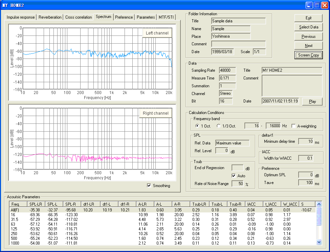This screenshot has height=252, width=330.
Task: Click the End of Regression field
Action: pos(237,168)
